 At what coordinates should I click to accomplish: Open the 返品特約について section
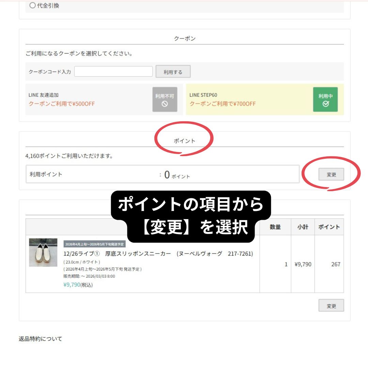(x=40, y=339)
